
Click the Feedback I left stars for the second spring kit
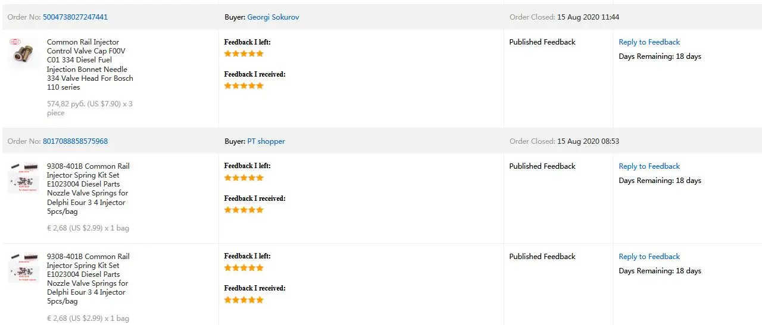(x=243, y=268)
